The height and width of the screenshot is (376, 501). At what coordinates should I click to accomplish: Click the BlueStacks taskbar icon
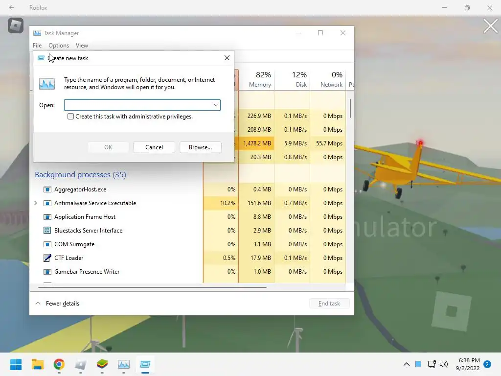click(x=102, y=364)
